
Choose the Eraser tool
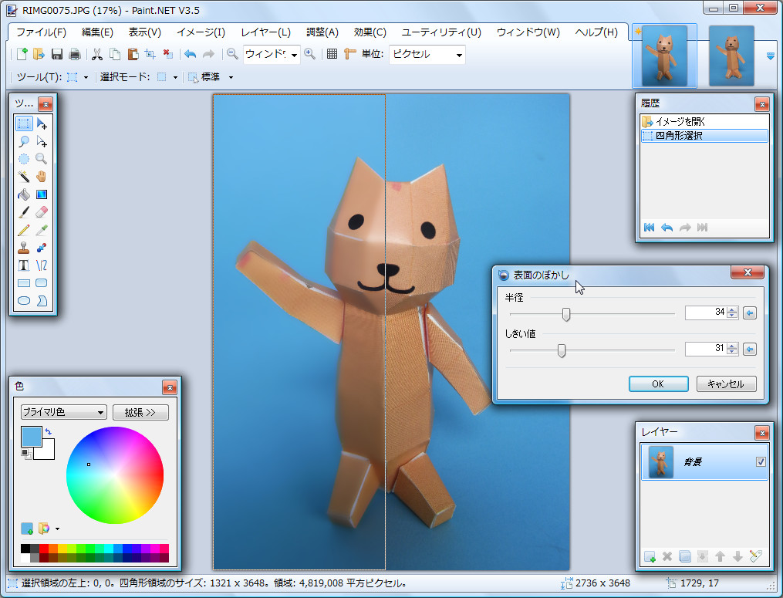42,212
